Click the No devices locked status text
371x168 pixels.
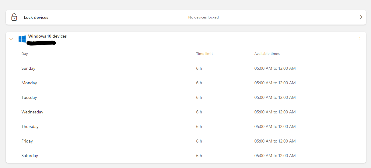[203, 17]
